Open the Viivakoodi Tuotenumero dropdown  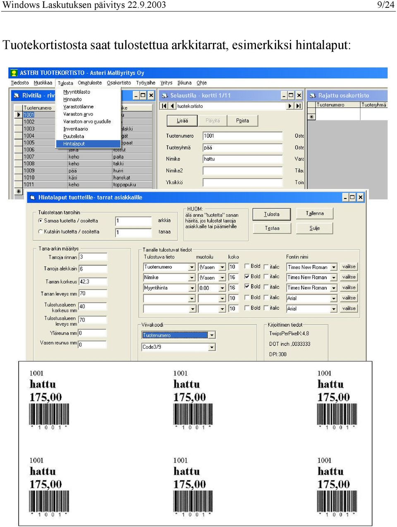(212, 335)
